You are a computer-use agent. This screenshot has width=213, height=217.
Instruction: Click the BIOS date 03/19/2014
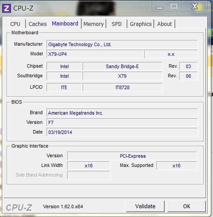click(x=122, y=132)
